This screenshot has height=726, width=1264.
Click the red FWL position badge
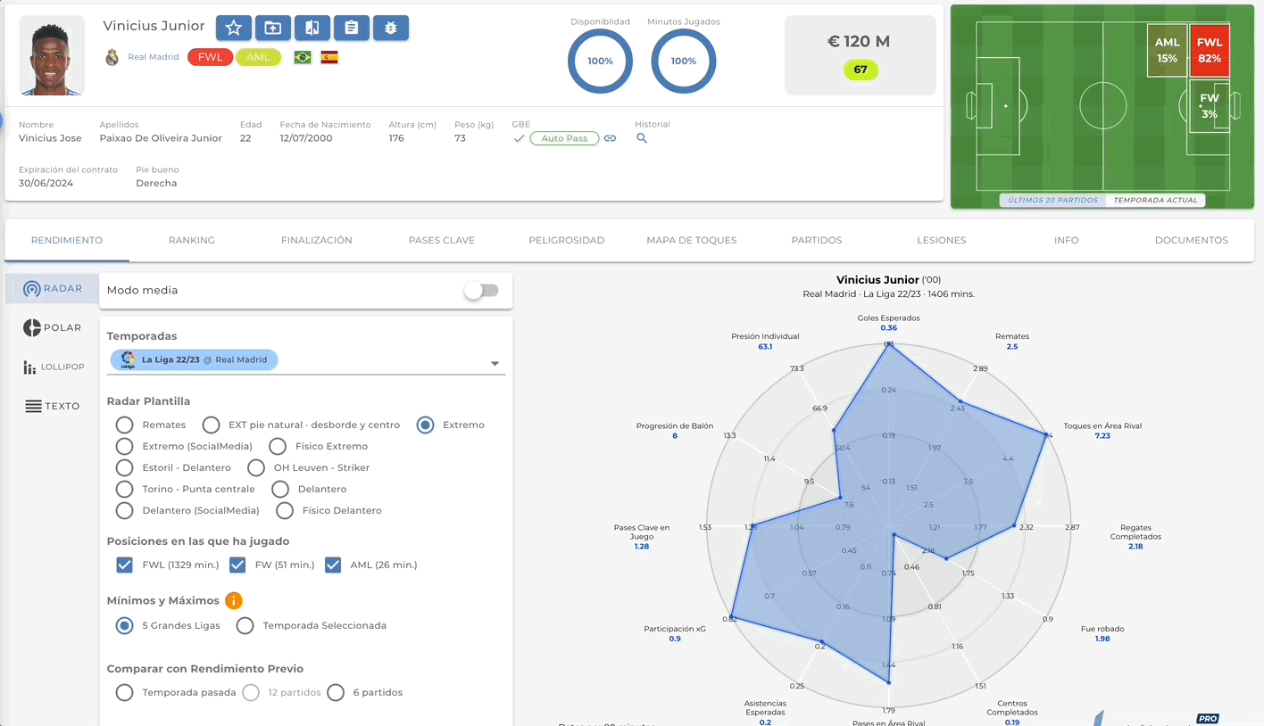(x=211, y=57)
